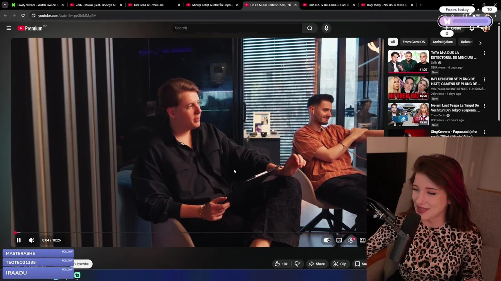Open title Ne-am Luat Teapa La Targul
The height and width of the screenshot is (281, 501).
coord(455,108)
